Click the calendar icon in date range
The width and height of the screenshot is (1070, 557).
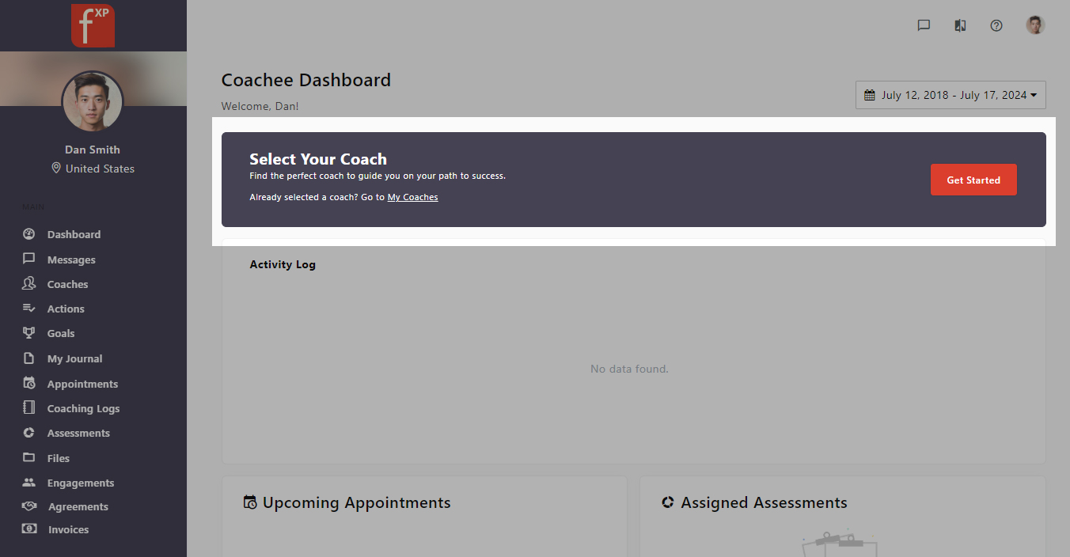click(x=870, y=95)
